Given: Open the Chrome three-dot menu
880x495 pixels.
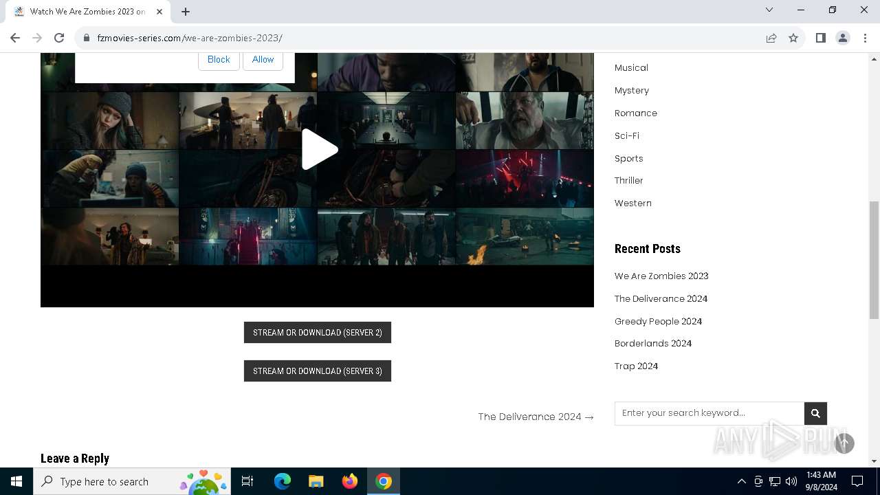Looking at the screenshot, I should pyautogui.click(x=865, y=38).
